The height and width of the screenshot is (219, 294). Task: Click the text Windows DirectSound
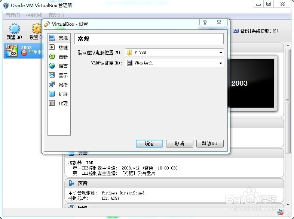[123, 193]
